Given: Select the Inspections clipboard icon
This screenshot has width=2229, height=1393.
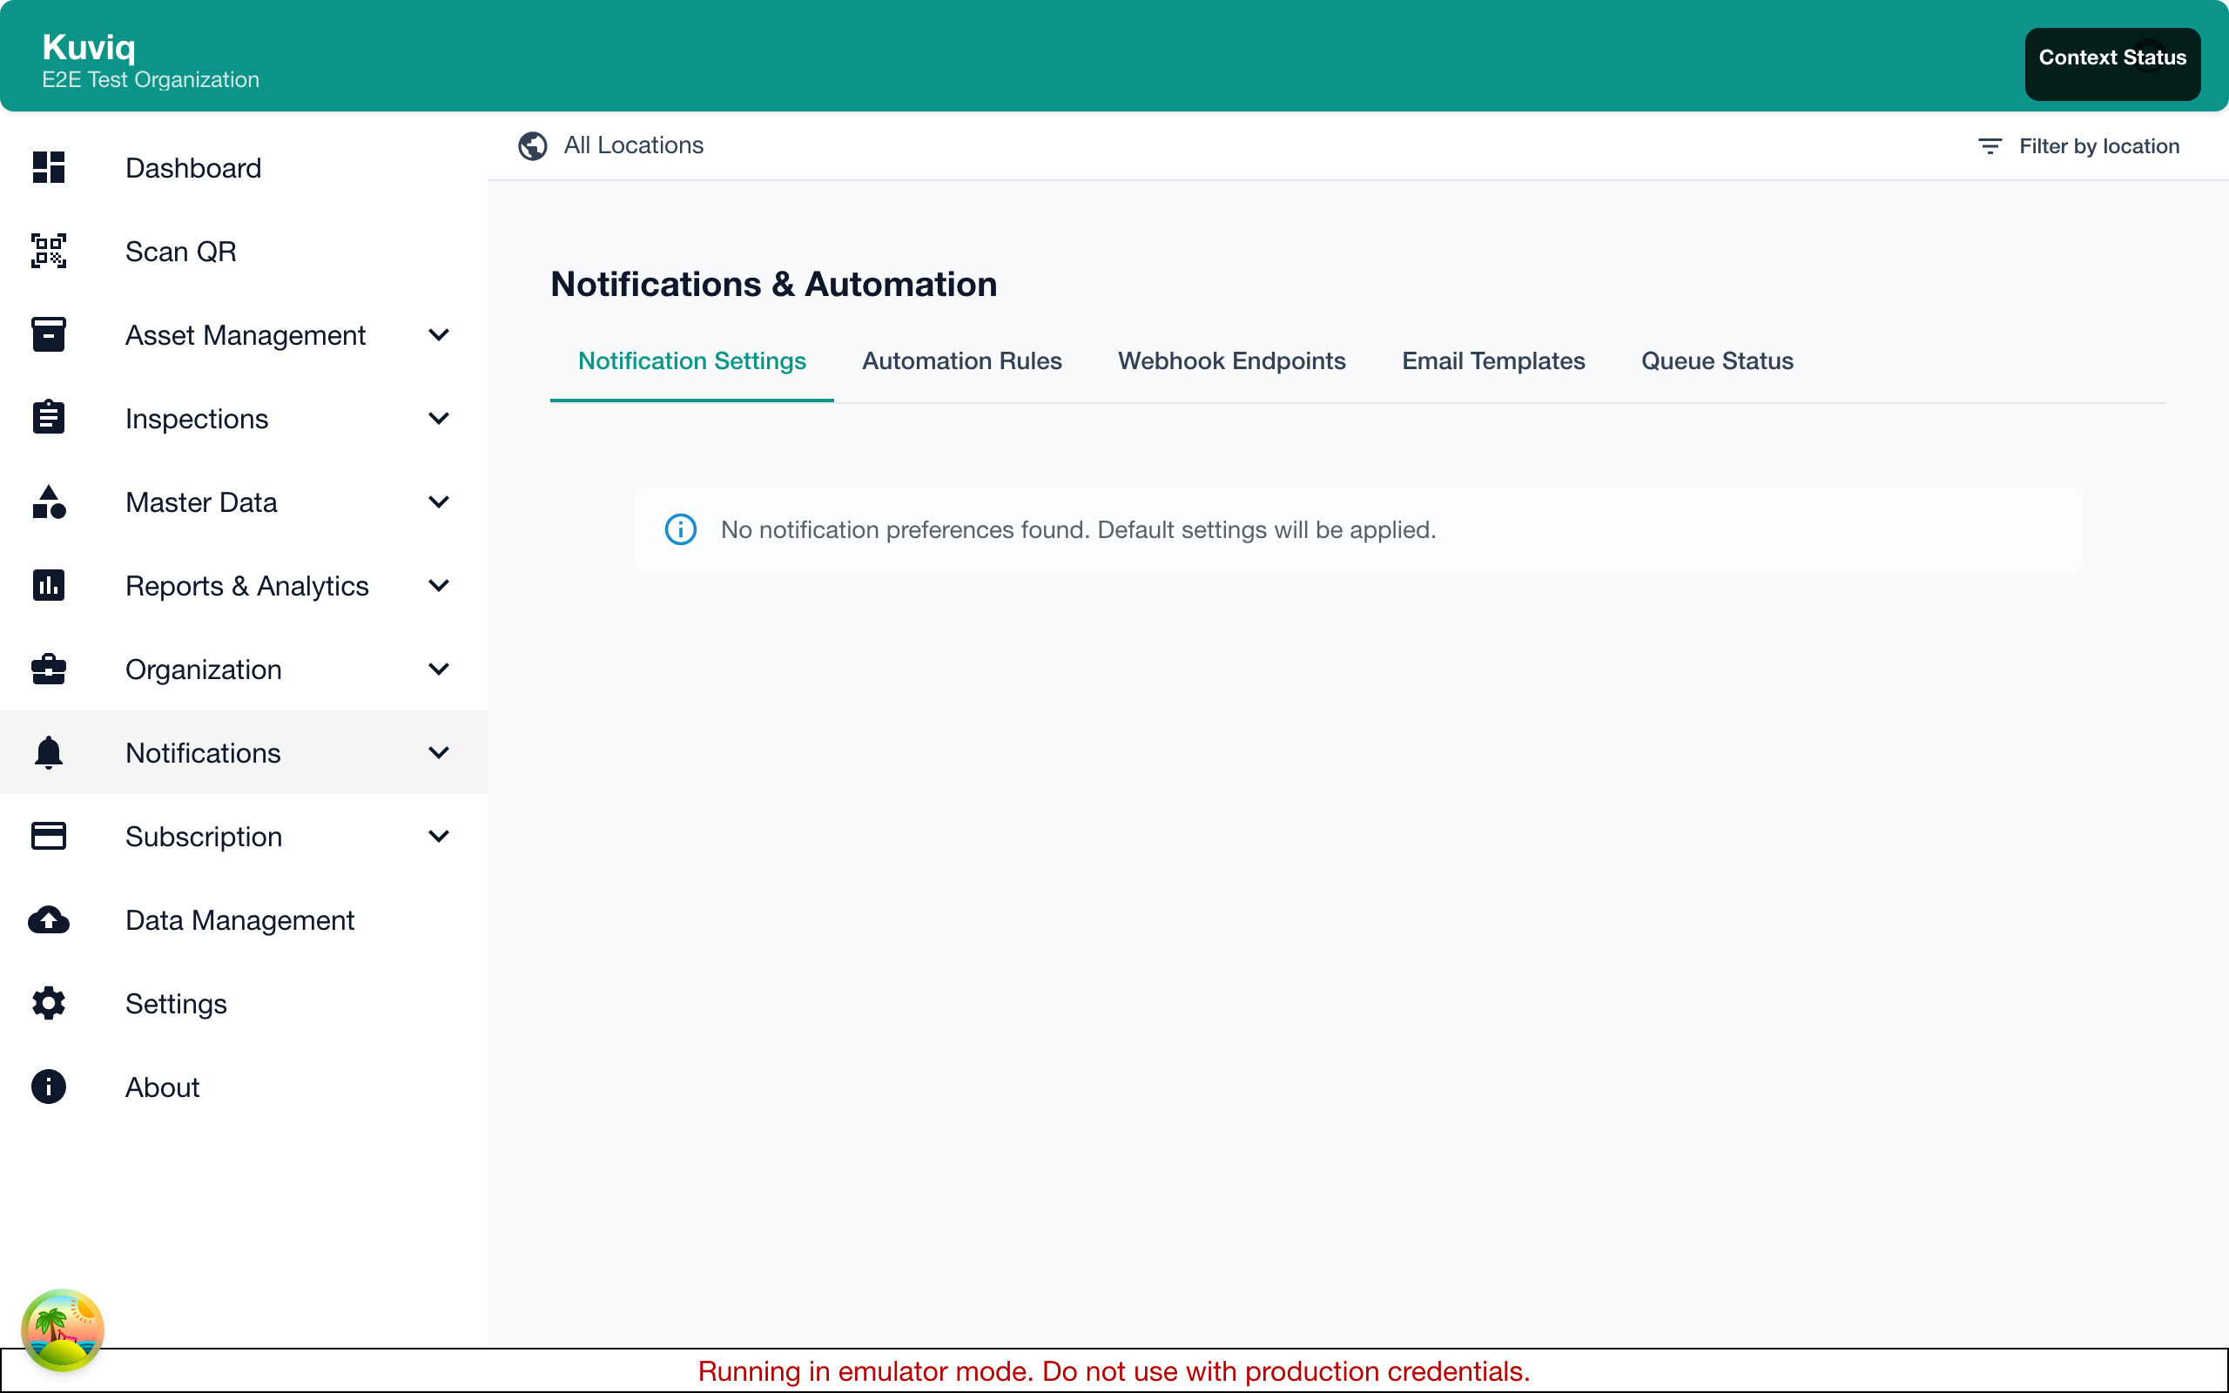Looking at the screenshot, I should [48, 417].
